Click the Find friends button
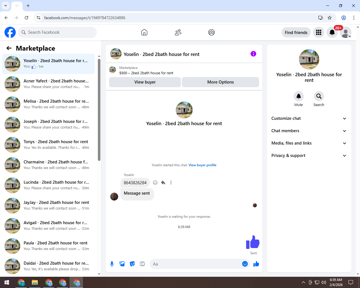 [296, 32]
